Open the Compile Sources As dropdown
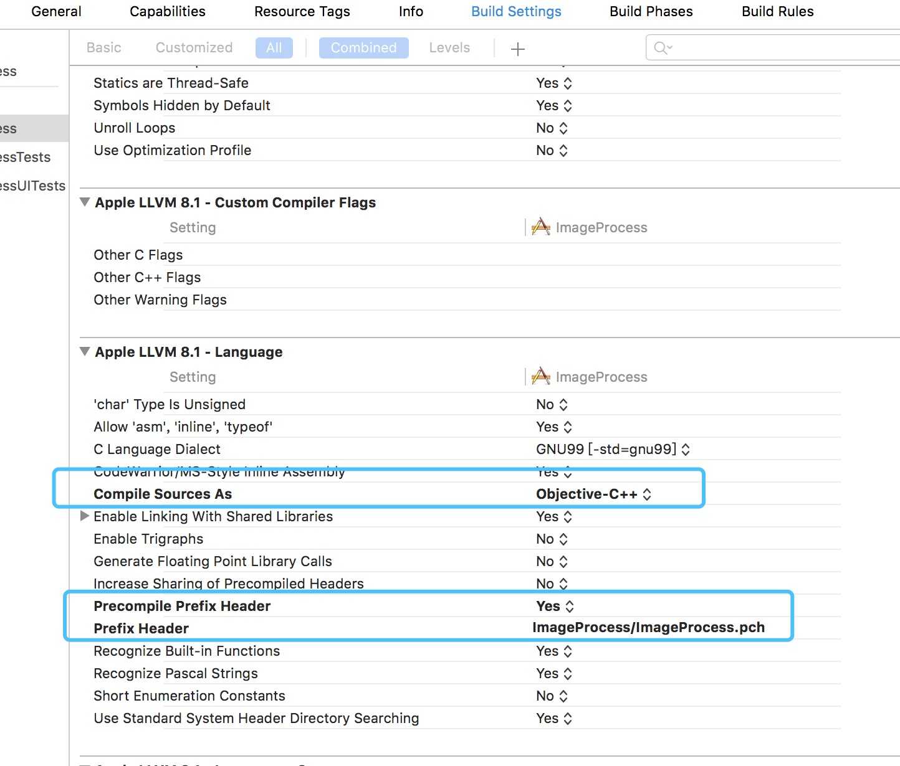900x766 pixels. coord(593,494)
